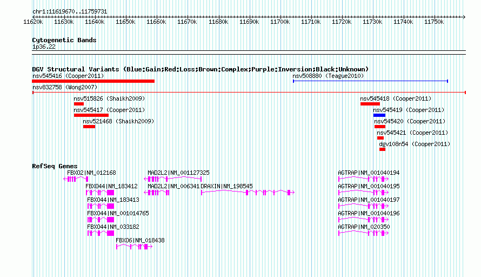Click the AGTRAP|NM_001040195 gene label

(x=369, y=187)
